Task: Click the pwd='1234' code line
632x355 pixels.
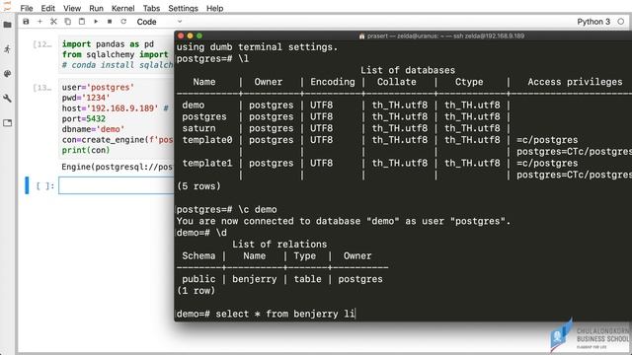Action: (x=86, y=98)
